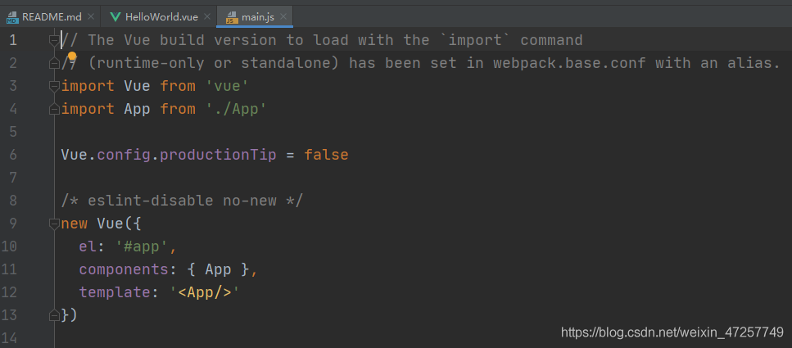This screenshot has height=348, width=792.
Task: Click the Vue logo icon on HelloWorld.vue tab
Action: pos(115,17)
